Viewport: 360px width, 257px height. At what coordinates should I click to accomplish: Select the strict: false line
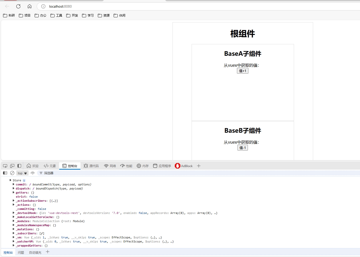pyautogui.click(x=27, y=197)
